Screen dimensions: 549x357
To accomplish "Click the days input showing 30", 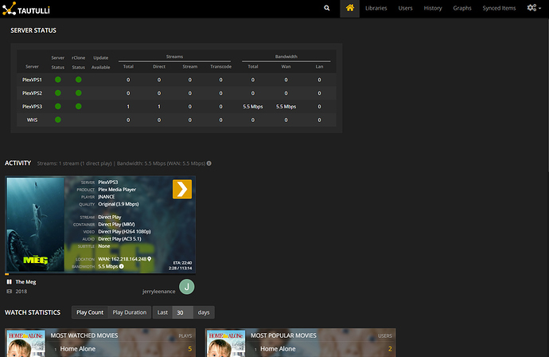I will [182, 312].
